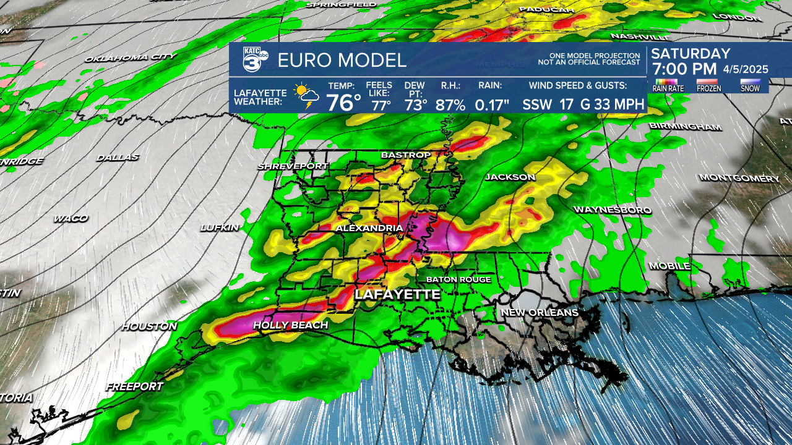This screenshot has height=445, width=792.
Task: Click the WAYNESBORO city label
Action: [x=613, y=210]
